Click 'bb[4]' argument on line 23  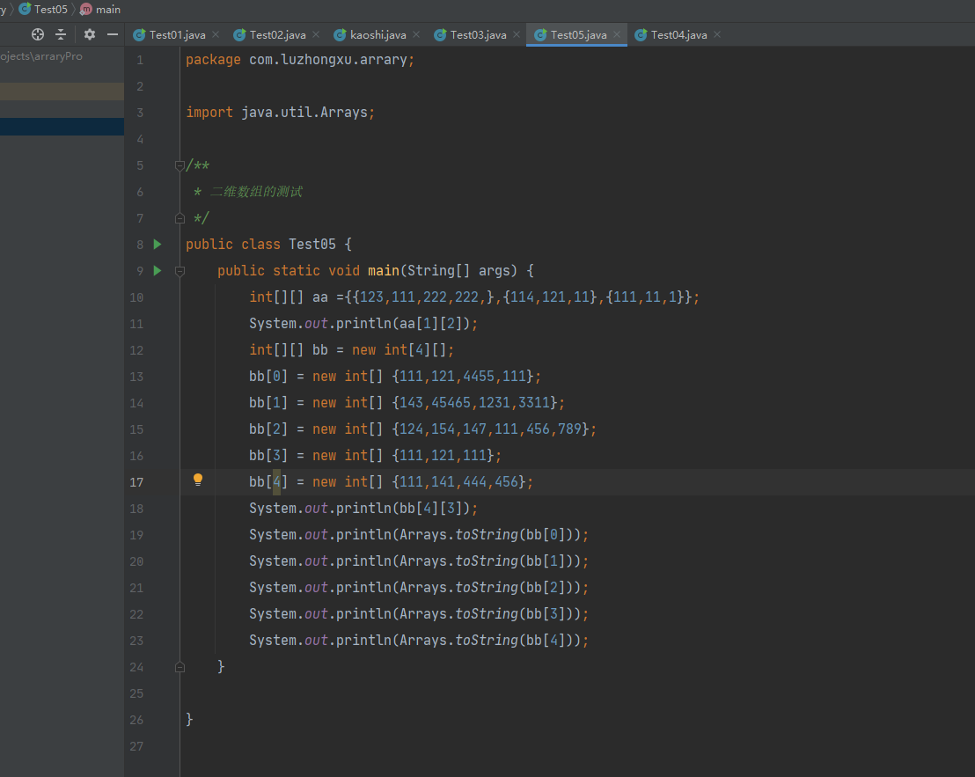[x=546, y=641]
